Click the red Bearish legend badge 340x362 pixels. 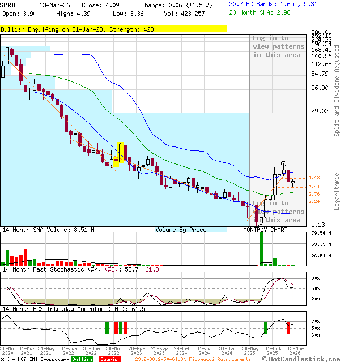(x=110, y=359)
